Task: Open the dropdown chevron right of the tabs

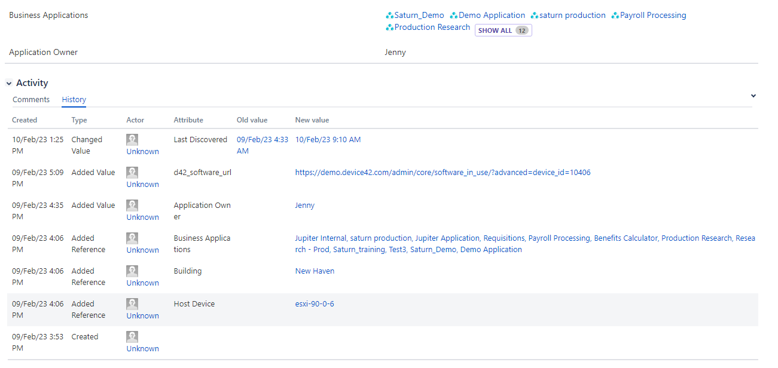Action: [x=753, y=96]
